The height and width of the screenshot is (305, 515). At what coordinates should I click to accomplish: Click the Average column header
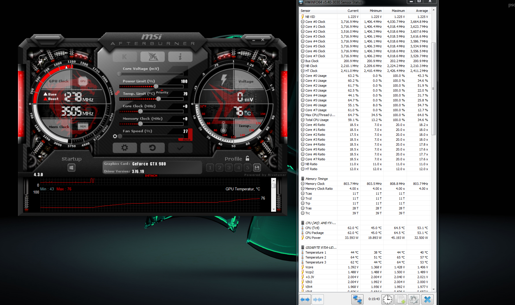(418, 11)
